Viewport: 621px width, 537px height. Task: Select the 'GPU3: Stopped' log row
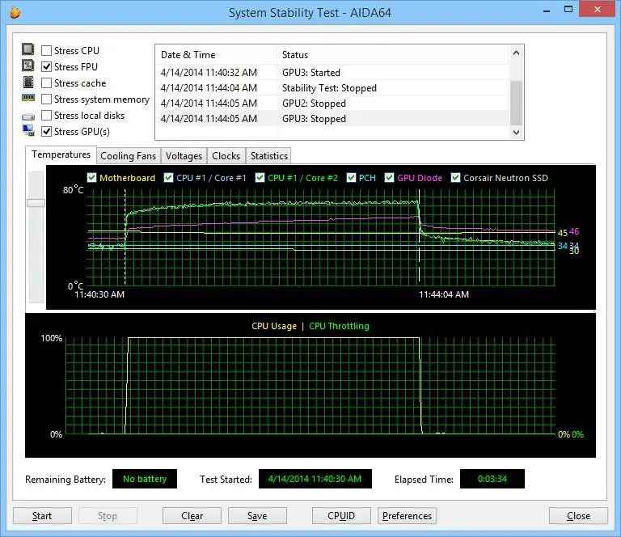point(332,119)
